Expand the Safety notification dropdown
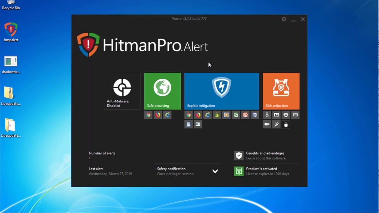This screenshot has width=379, height=213. 215,171
